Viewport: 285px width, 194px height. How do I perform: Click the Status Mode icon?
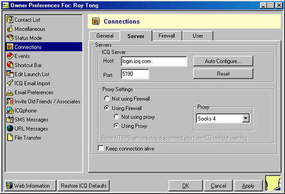[x=10, y=38]
